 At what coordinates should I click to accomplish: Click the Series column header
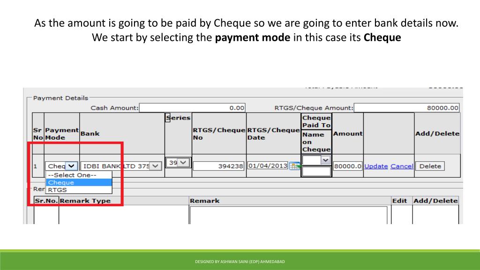coord(178,118)
